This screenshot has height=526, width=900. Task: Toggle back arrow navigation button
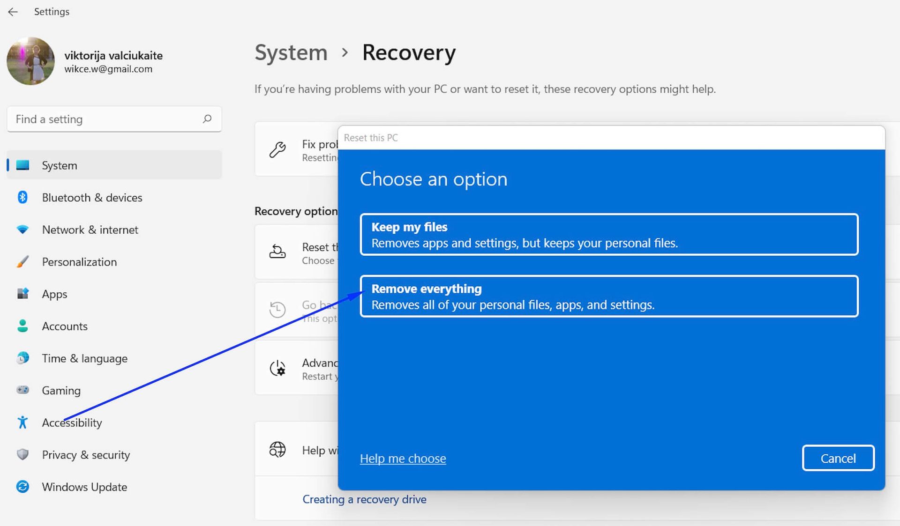[x=14, y=12]
